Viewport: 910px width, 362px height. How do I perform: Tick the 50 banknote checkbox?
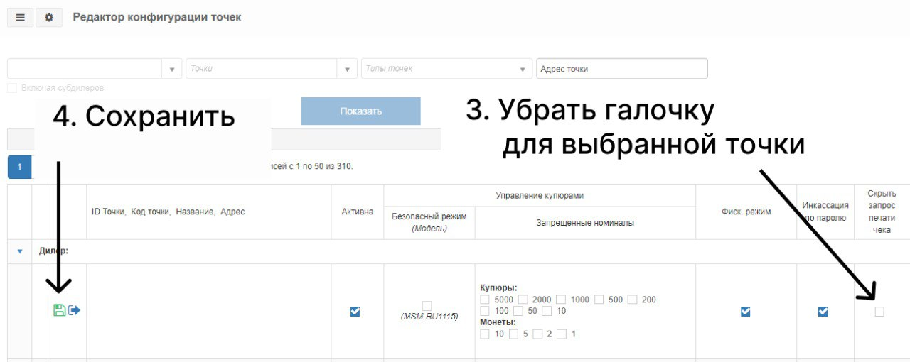tap(518, 311)
